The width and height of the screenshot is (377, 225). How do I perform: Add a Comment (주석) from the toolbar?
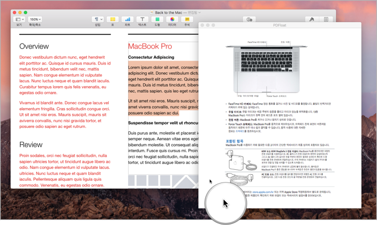[187, 19]
